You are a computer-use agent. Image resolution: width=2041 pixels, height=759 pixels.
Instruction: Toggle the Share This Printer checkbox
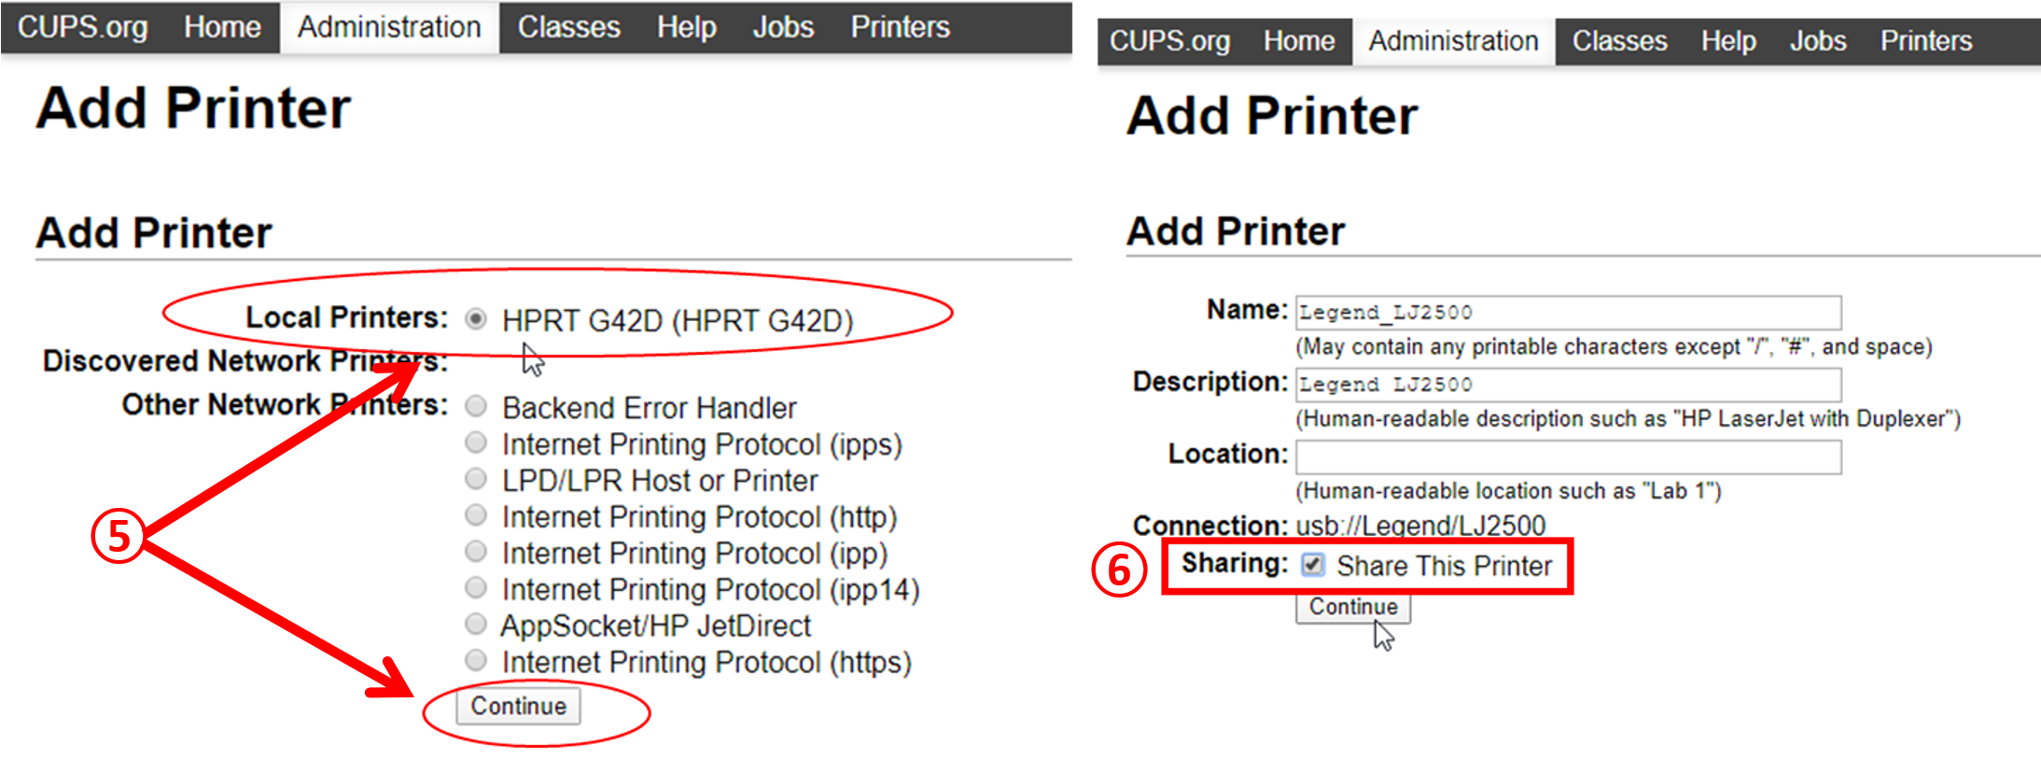(x=1313, y=564)
